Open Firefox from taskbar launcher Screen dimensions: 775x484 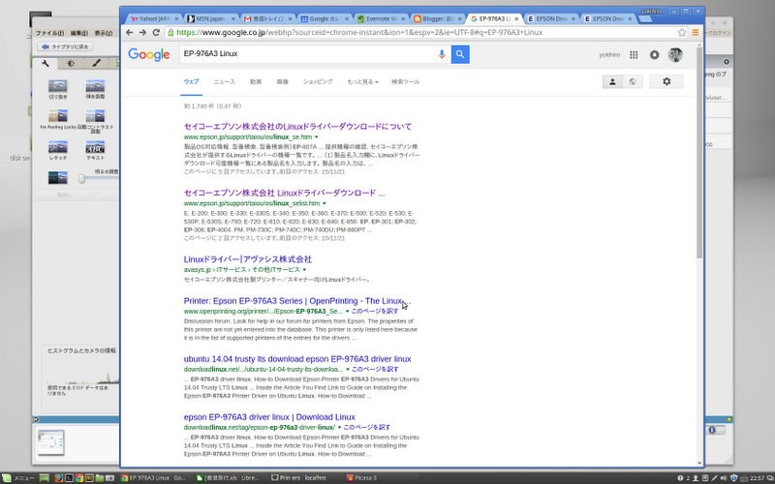(x=58, y=478)
